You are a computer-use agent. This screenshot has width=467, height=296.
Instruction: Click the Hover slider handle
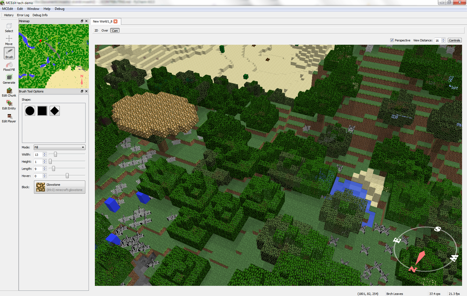[x=67, y=176]
